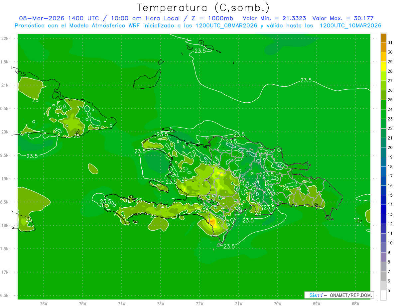Click the 20N latitude axis label
Screen dimensions: 399x308
tap(6, 132)
